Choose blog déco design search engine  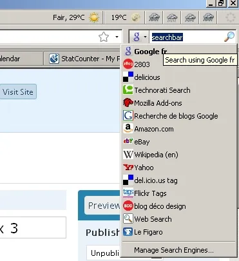(178, 206)
